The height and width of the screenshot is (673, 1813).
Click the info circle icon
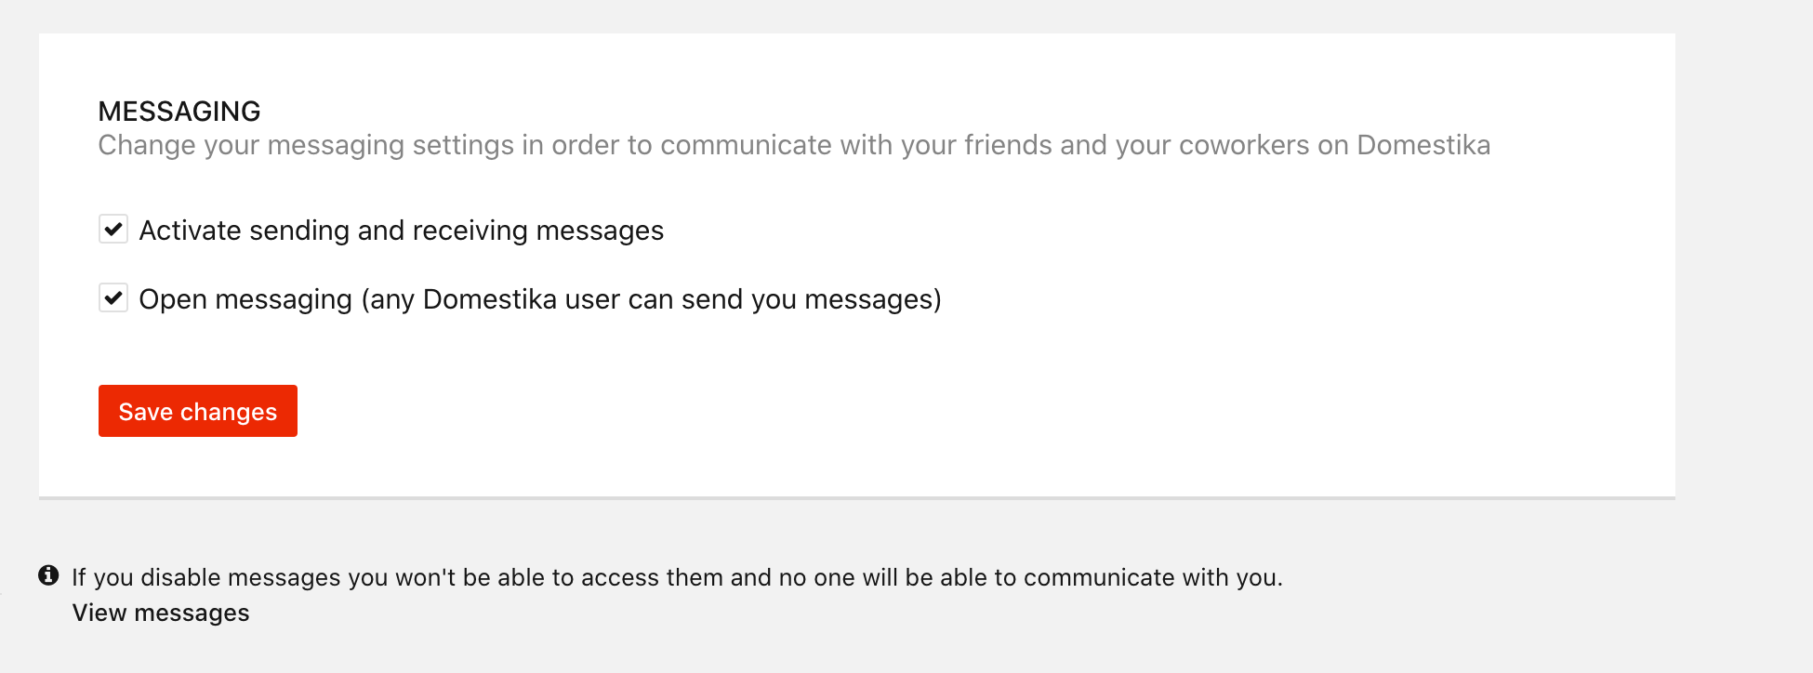pos(48,575)
